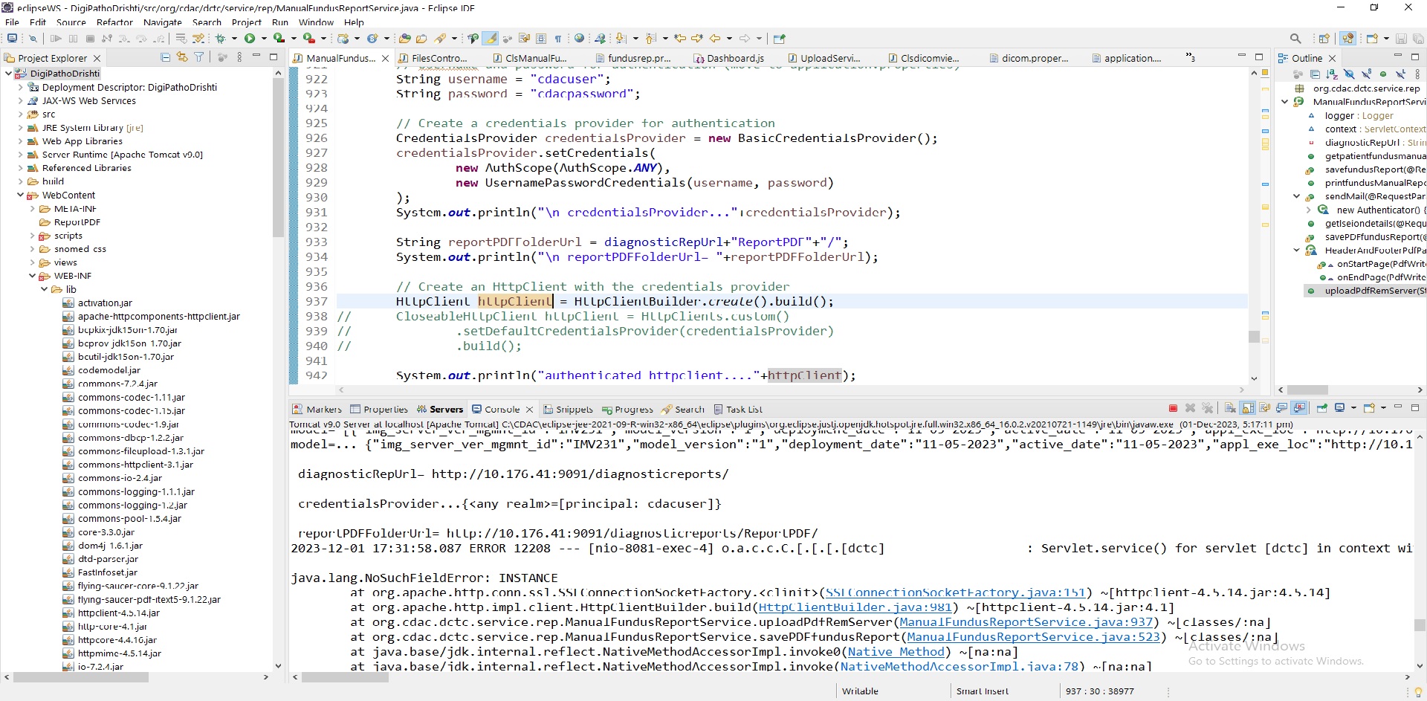Image resolution: width=1427 pixels, height=701 pixels.
Task: Click the Back navigation arrow
Action: [x=715, y=39]
